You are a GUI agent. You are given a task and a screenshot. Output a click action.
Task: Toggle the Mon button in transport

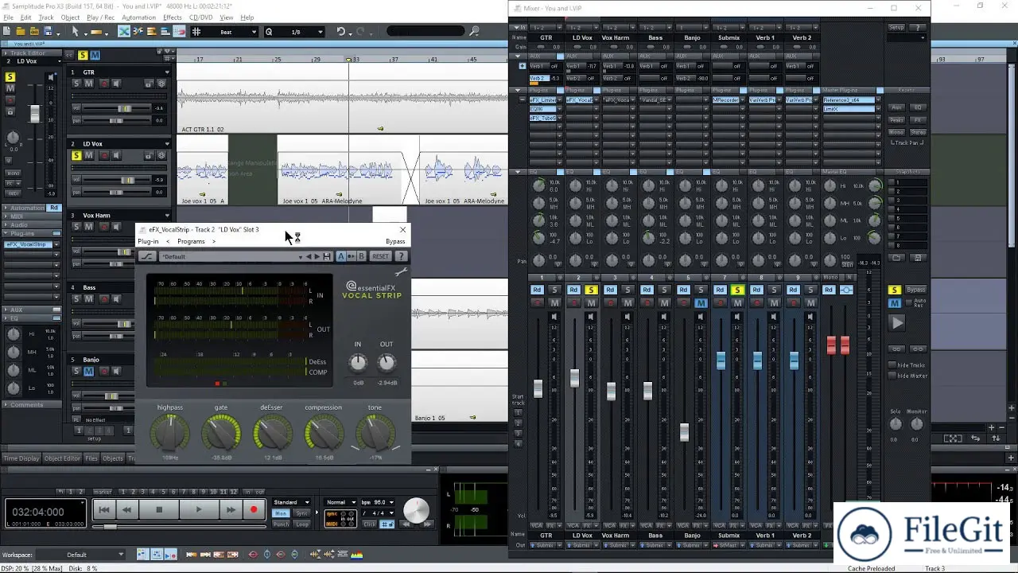coord(281,514)
